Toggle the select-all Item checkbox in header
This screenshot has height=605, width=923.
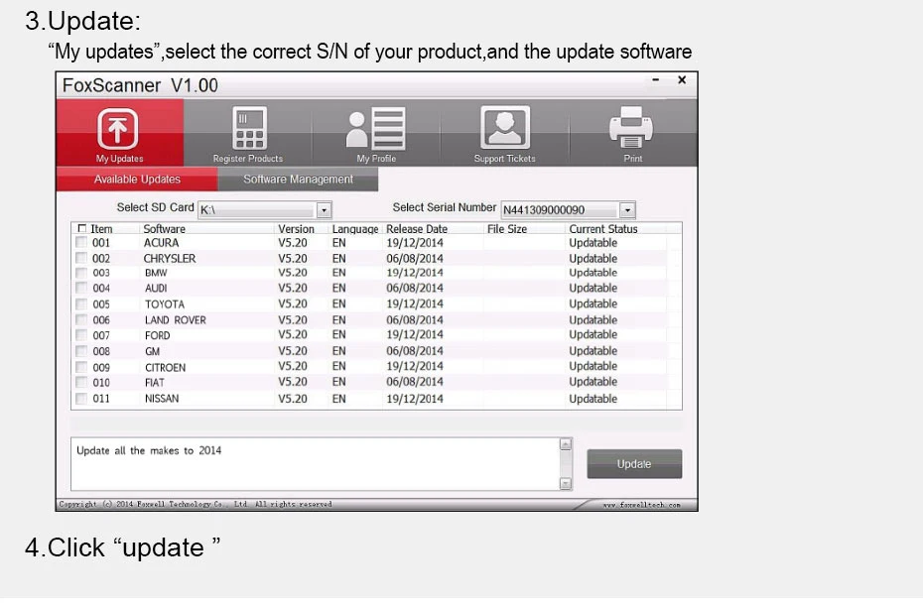pos(81,228)
